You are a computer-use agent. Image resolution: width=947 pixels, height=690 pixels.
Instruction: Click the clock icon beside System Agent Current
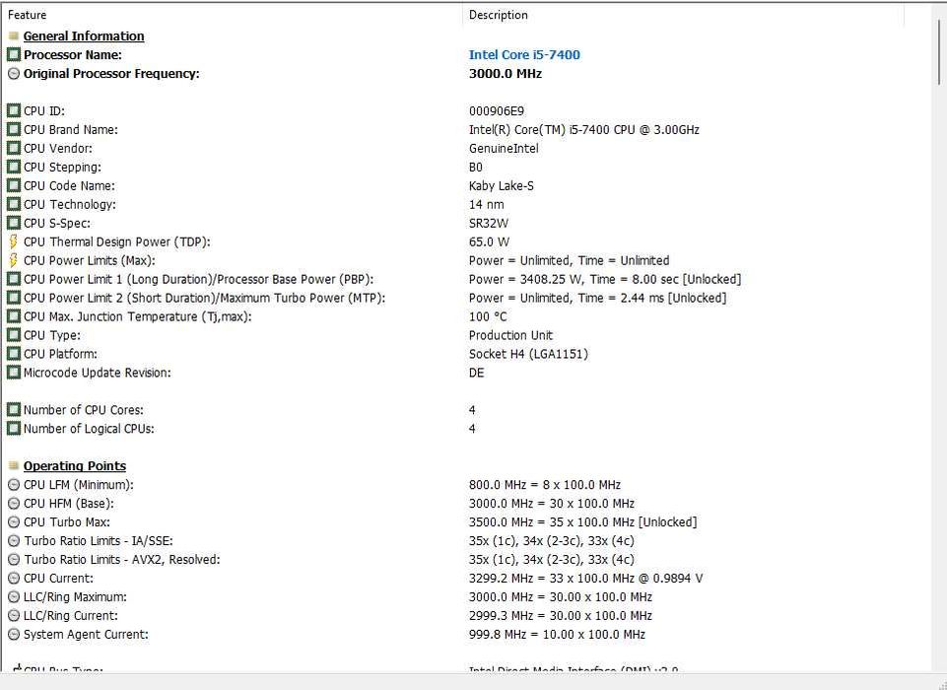click(14, 635)
